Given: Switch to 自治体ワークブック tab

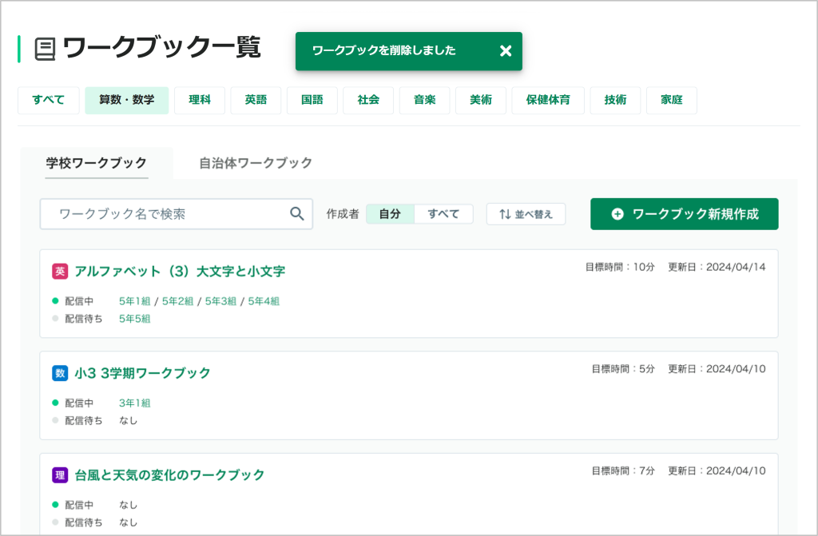Looking at the screenshot, I should [256, 163].
